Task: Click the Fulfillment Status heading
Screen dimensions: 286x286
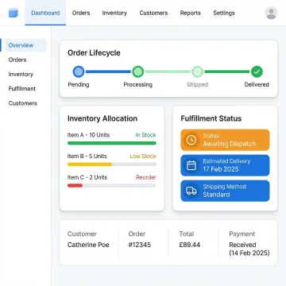Action: 211,118
